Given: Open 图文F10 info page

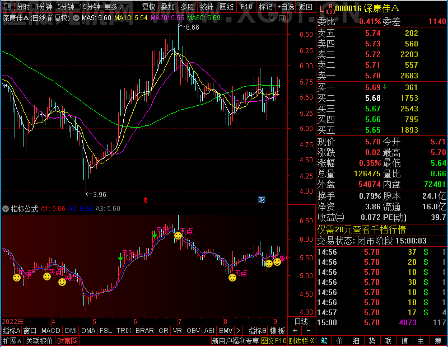Looking at the screenshot, I should tap(274, 341).
